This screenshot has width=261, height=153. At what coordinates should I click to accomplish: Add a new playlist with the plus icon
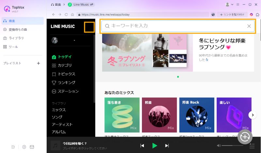coord(38,63)
